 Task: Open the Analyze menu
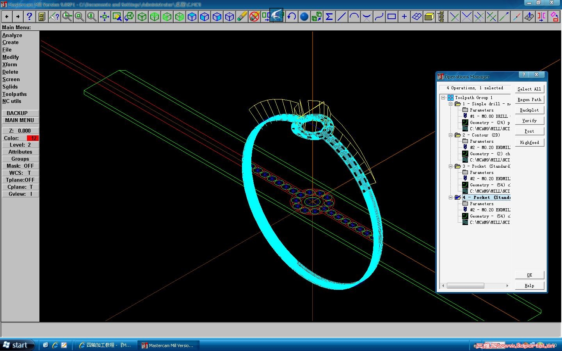[x=12, y=35]
